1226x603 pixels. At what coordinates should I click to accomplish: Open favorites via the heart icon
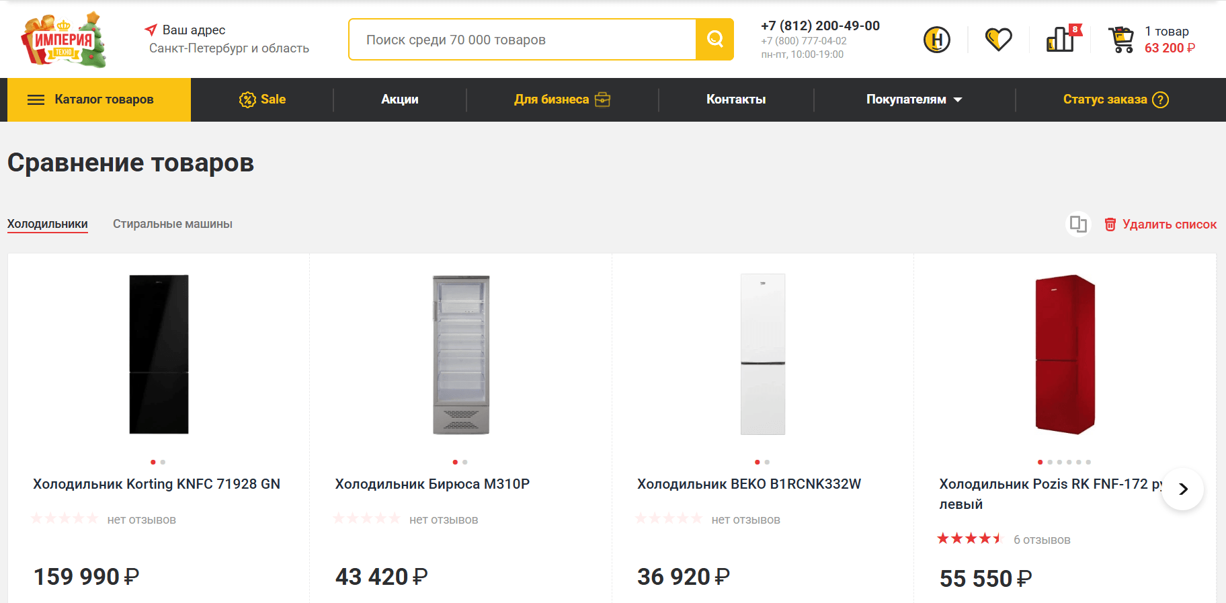(998, 40)
